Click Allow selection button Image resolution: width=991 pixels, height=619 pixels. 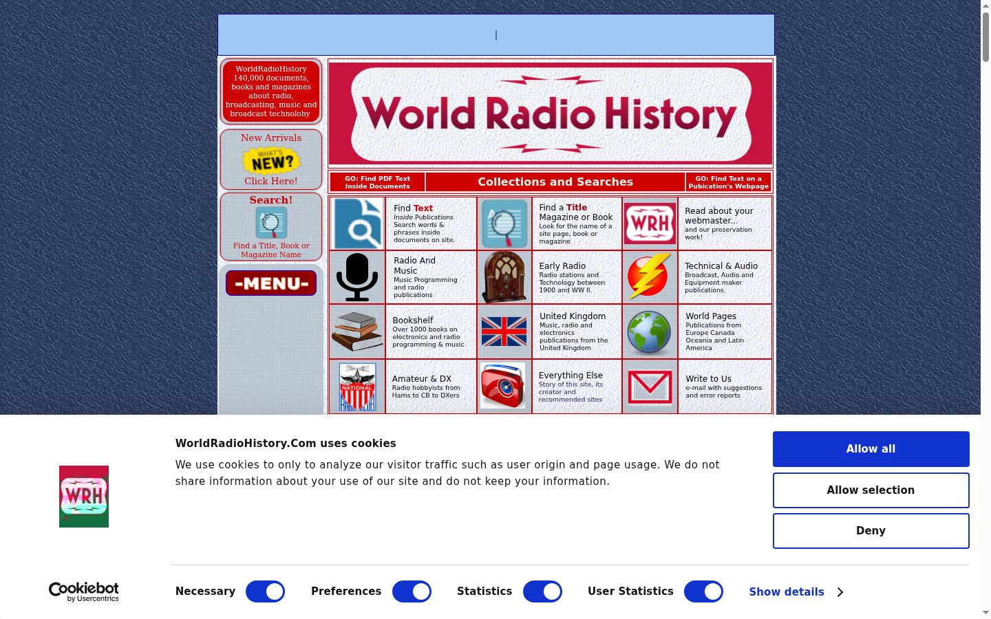tap(871, 490)
